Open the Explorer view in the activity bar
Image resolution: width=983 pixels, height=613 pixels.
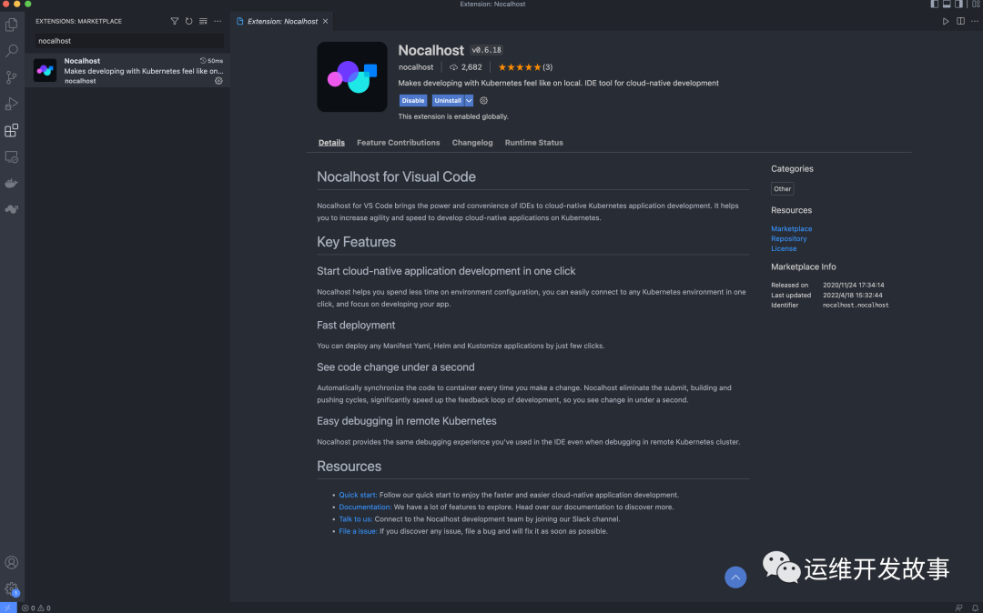tap(11, 25)
